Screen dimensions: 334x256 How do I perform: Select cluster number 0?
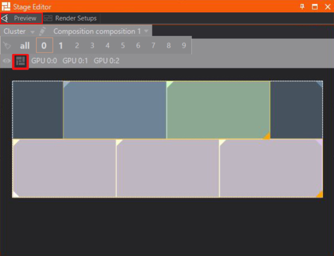(44, 46)
